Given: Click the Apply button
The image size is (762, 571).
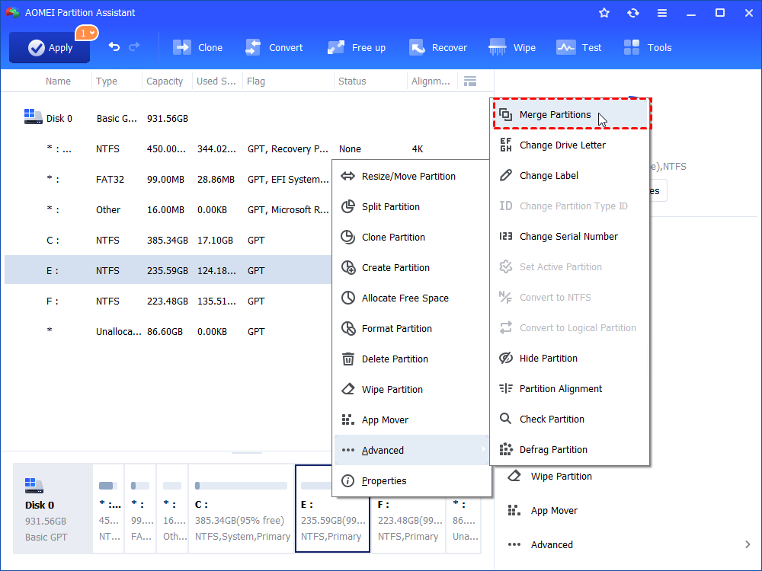Looking at the screenshot, I should (50, 47).
